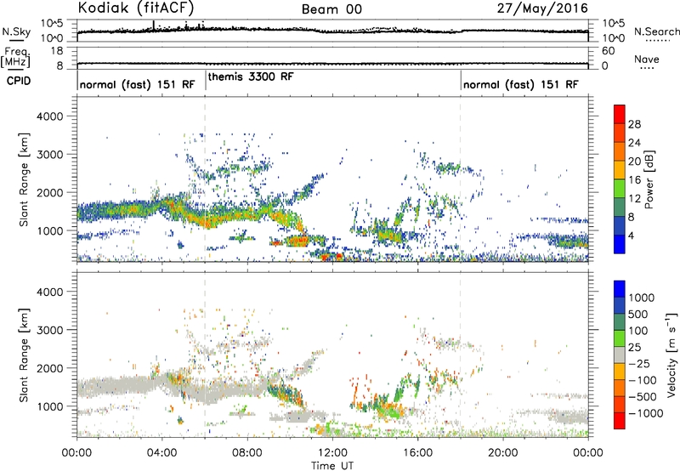Click '2000' tick on velocity panel

pos(50,368)
